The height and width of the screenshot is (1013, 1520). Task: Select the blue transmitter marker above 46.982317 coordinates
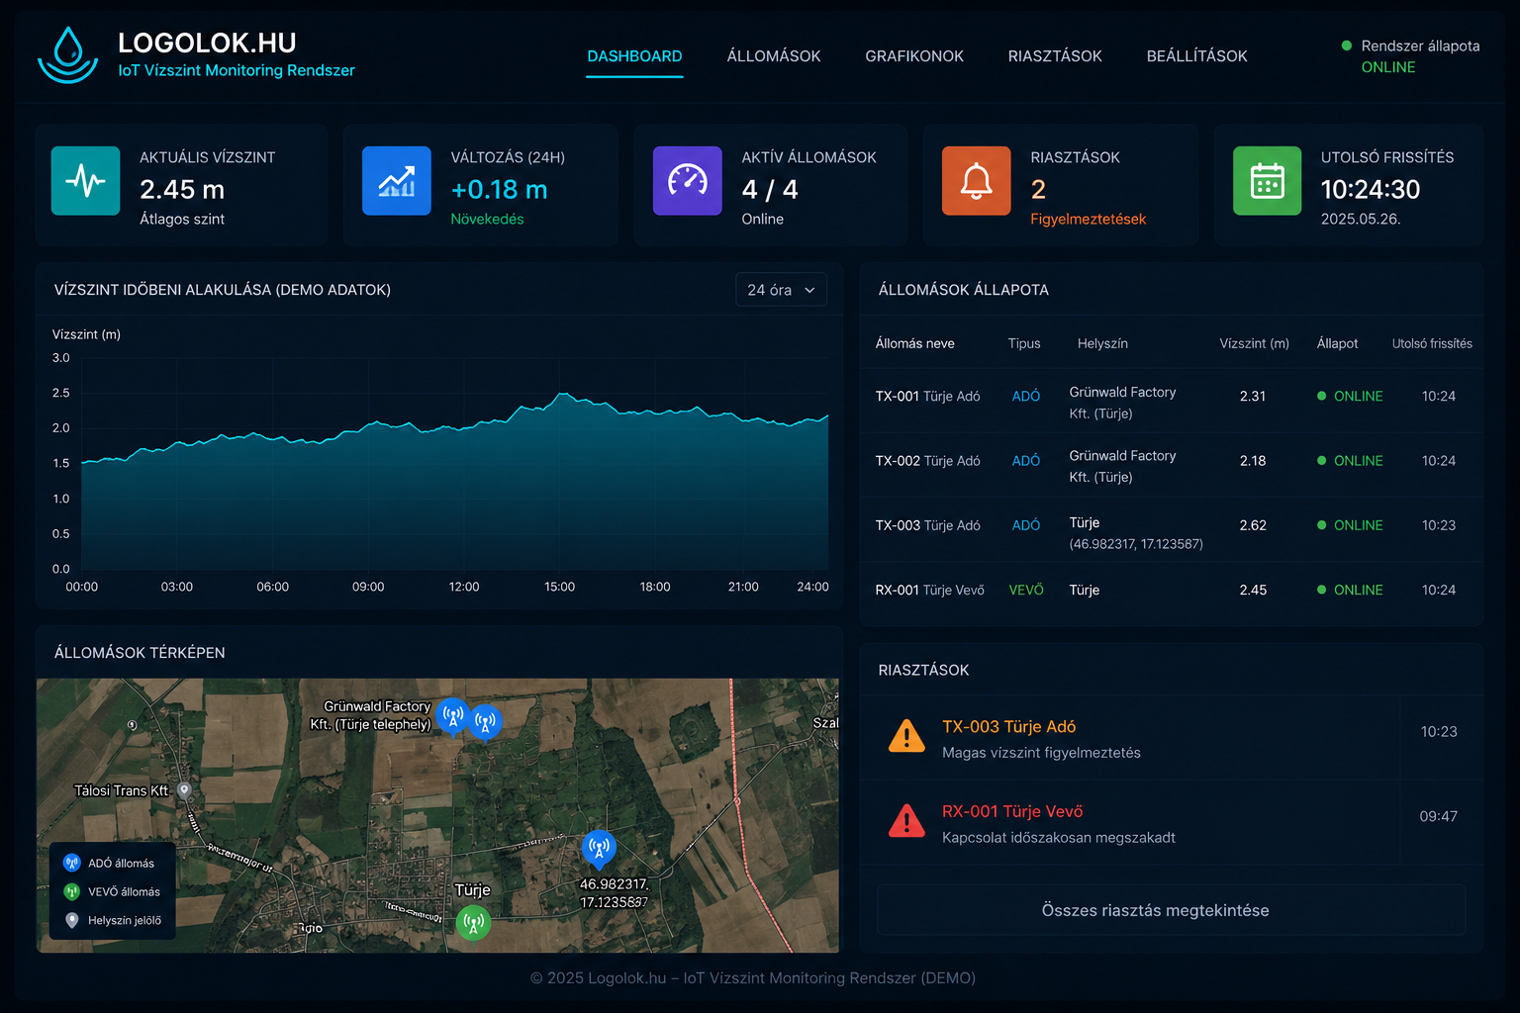(599, 849)
